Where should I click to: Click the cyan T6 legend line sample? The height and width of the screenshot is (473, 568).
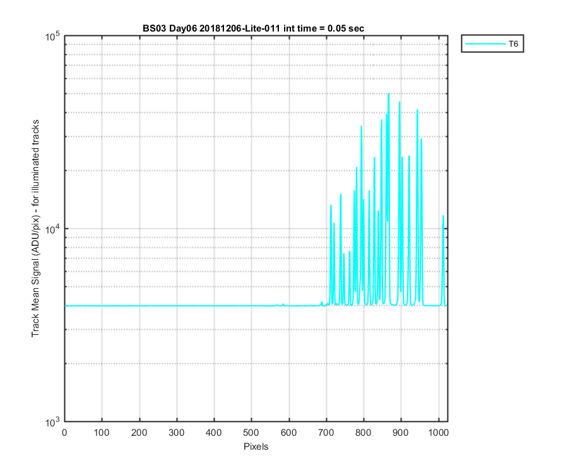[485, 44]
